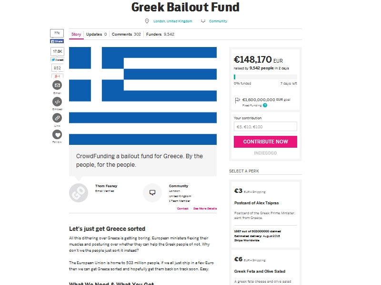Viewport: 381px width, 285px height.
Task: Share the campaign via Email icon
Action: pyautogui.click(x=57, y=85)
